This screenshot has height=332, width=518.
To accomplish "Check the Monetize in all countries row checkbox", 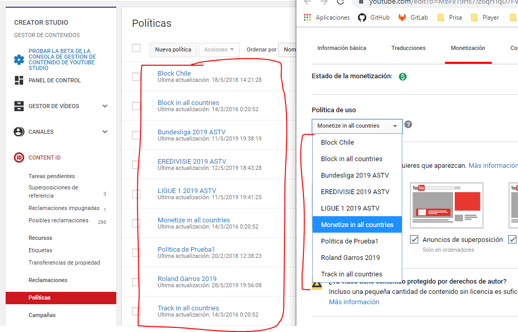I will (136, 223).
